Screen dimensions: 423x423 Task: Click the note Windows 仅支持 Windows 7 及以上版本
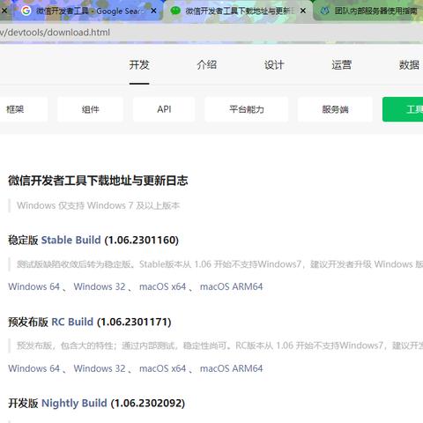pyautogui.click(x=98, y=205)
